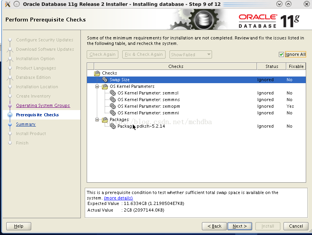Sort table by the Status column header

271,66
